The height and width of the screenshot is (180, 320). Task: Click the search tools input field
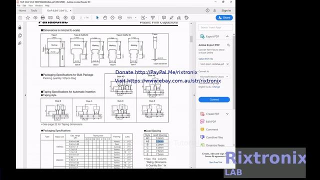click(x=215, y=27)
